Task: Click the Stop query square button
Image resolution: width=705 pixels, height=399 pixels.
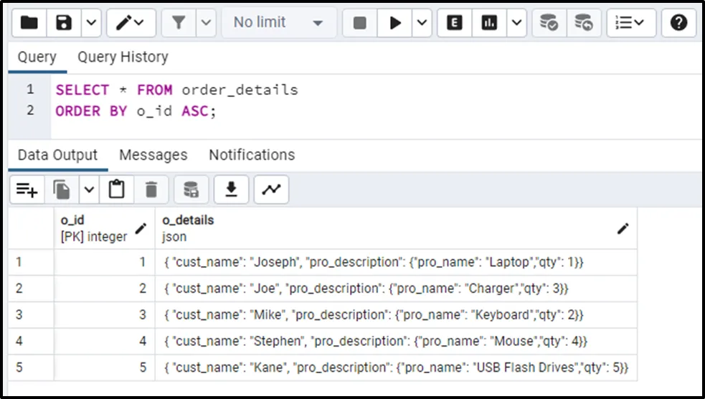Action: (360, 23)
